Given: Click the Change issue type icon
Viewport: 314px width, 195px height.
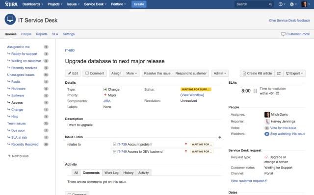Looking at the screenshot, I should [x=105, y=89].
